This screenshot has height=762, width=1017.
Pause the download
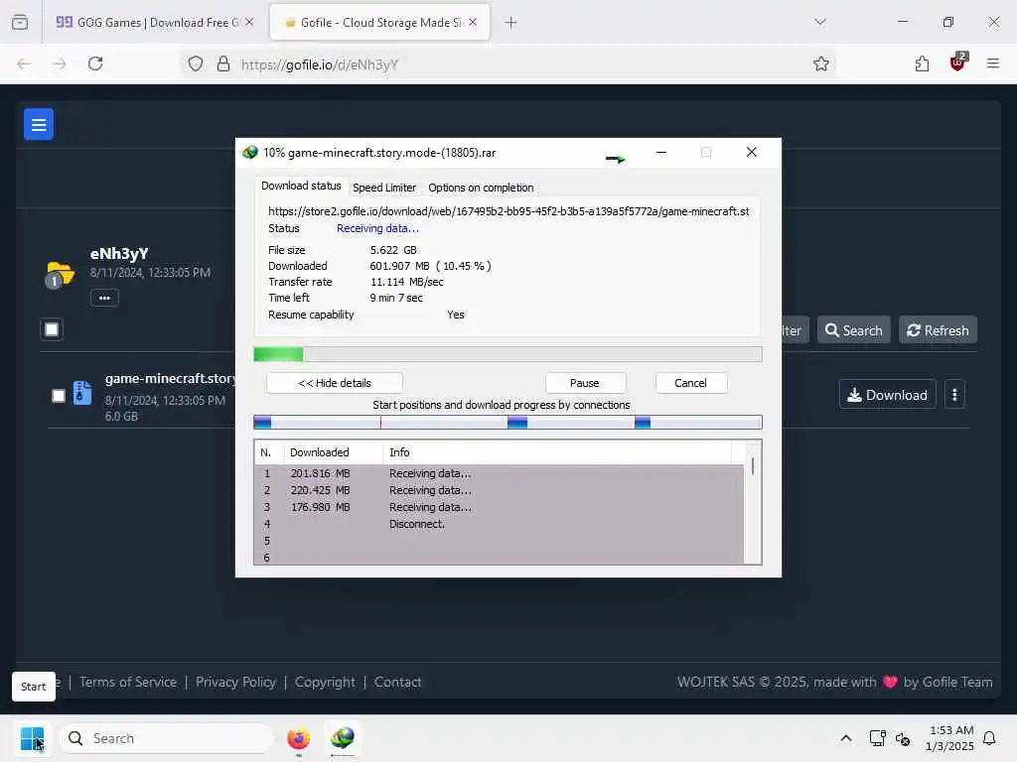(x=584, y=383)
